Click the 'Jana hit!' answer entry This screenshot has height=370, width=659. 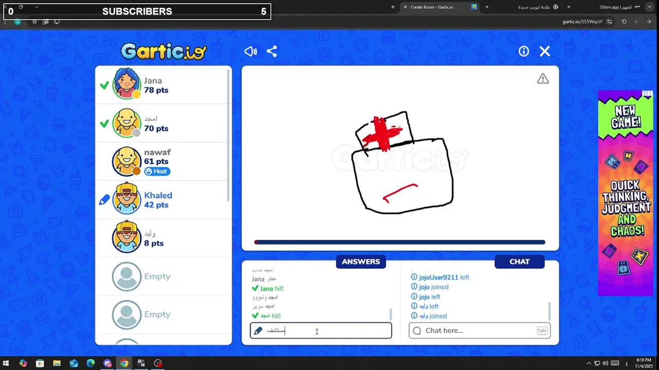coord(268,289)
